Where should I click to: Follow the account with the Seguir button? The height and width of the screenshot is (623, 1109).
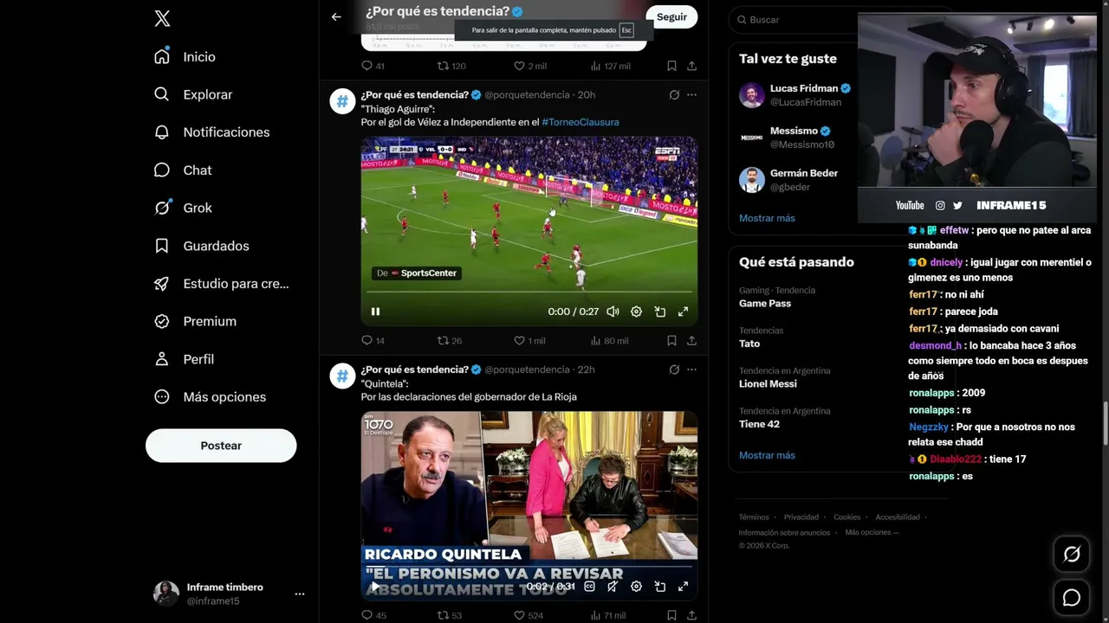point(671,16)
